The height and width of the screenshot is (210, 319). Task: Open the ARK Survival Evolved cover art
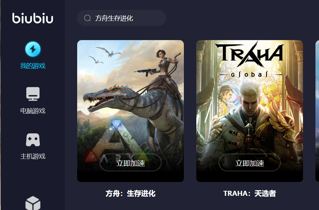tap(131, 111)
